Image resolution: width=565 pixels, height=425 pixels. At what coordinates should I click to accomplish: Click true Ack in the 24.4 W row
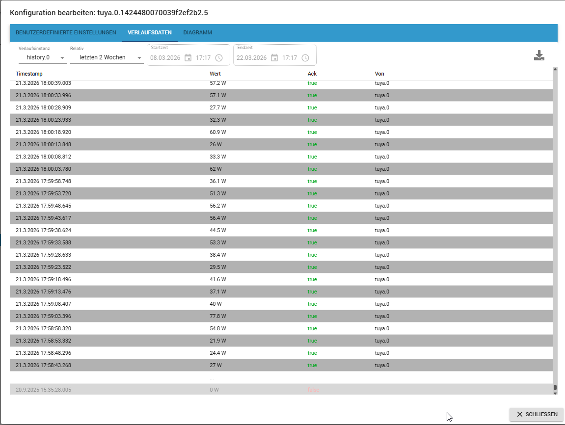312,353
